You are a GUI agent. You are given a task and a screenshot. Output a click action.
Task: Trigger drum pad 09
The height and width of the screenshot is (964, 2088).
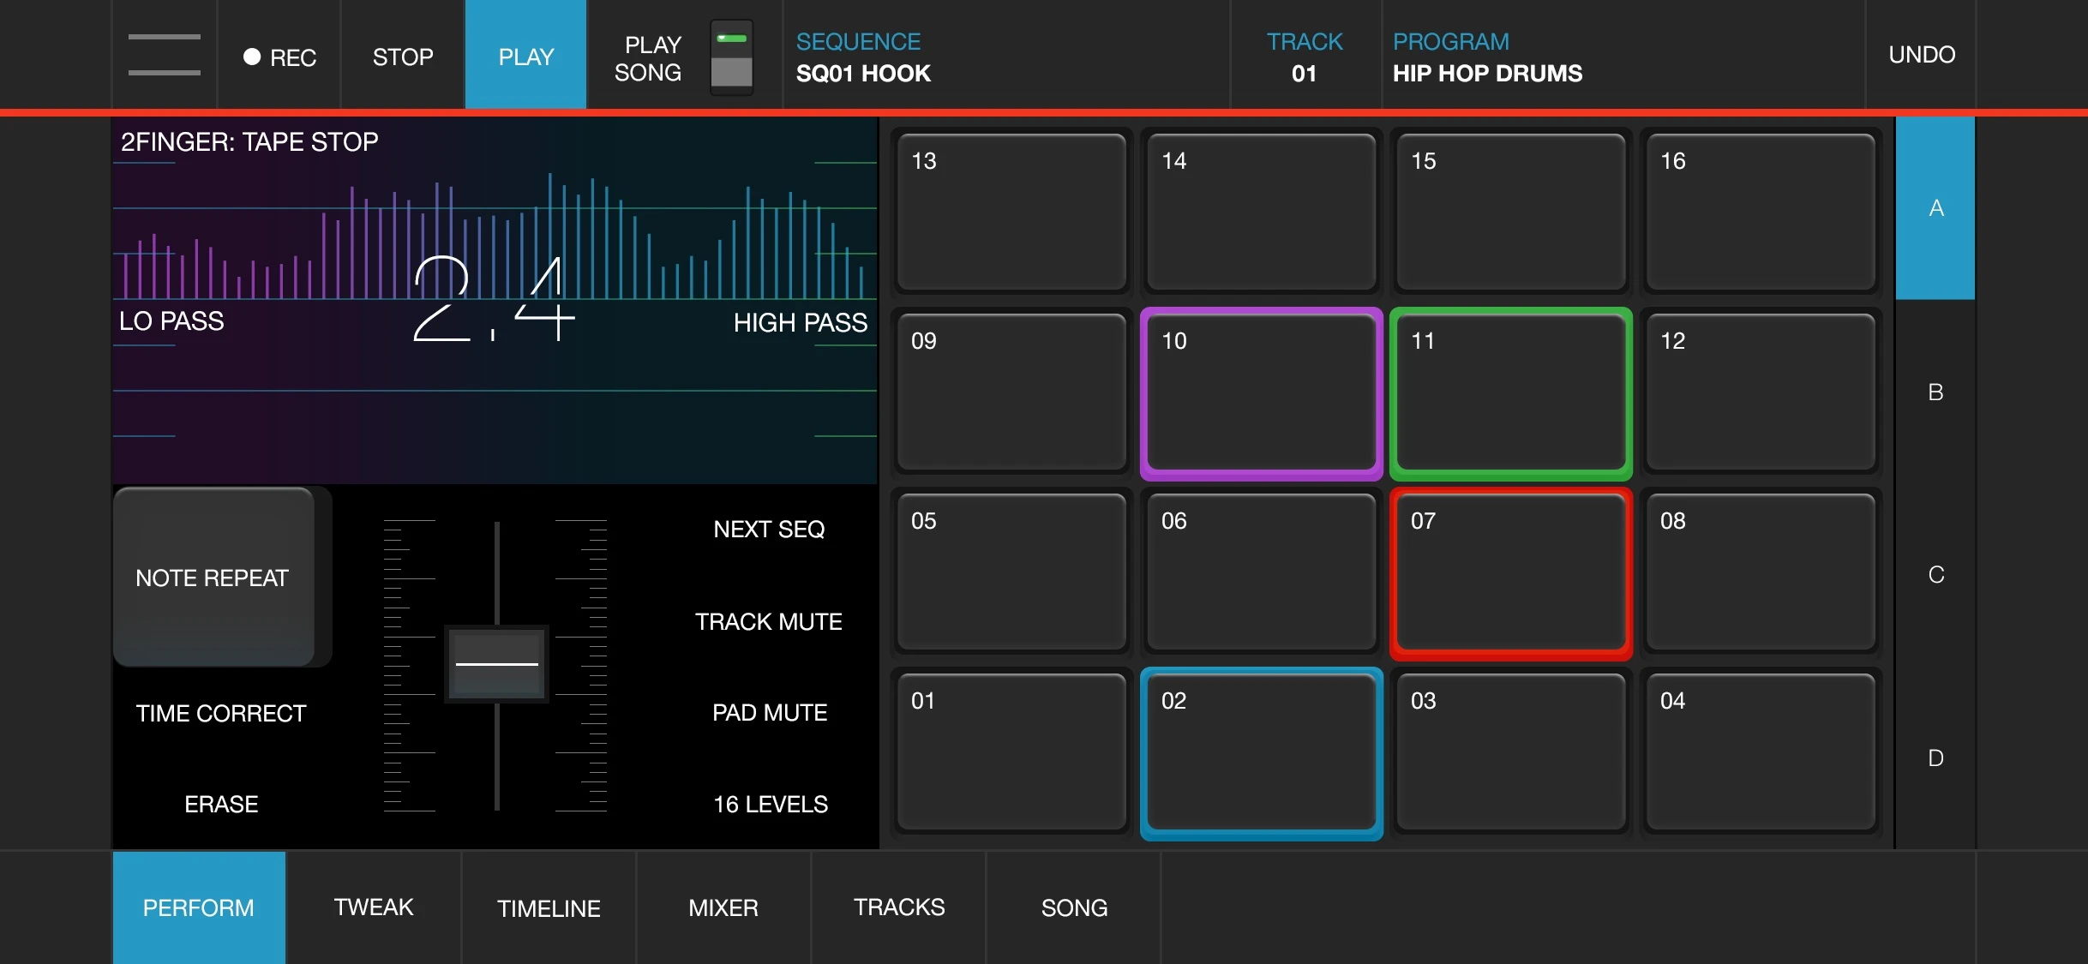[x=1011, y=392]
